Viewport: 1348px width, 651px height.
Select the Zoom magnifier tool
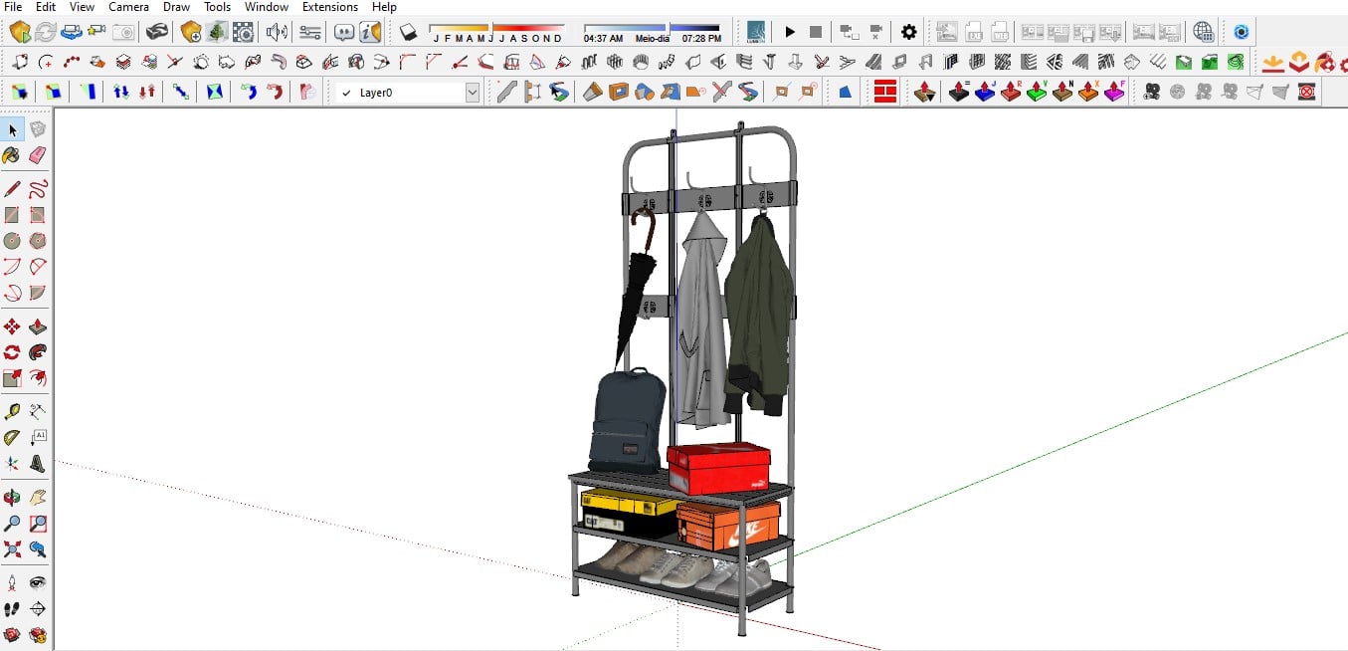coord(12,523)
